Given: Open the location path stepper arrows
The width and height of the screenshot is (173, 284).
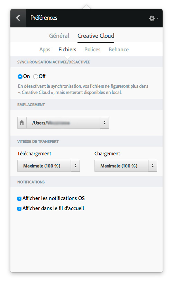Looking at the screenshot, I should click(x=104, y=123).
